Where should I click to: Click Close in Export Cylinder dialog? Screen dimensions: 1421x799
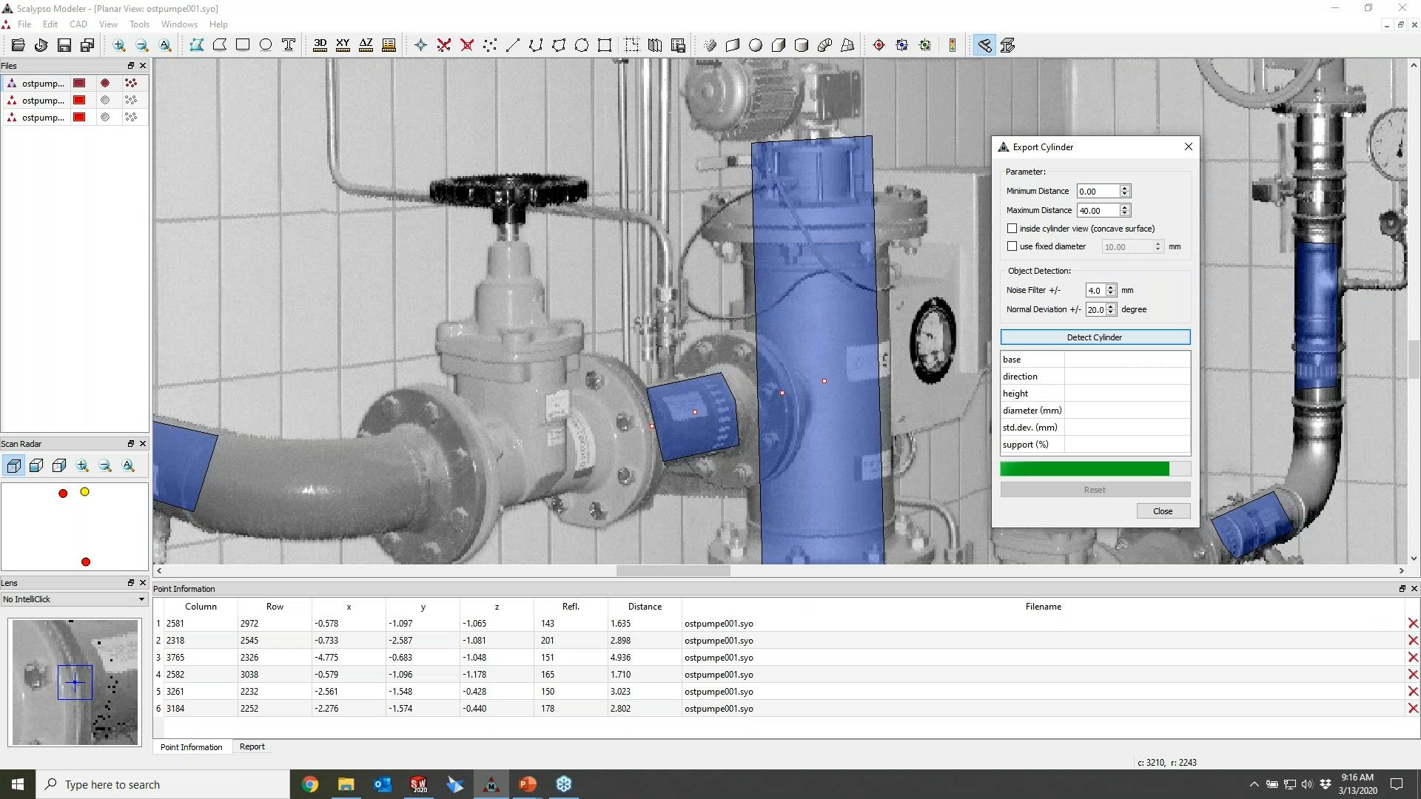coord(1162,511)
